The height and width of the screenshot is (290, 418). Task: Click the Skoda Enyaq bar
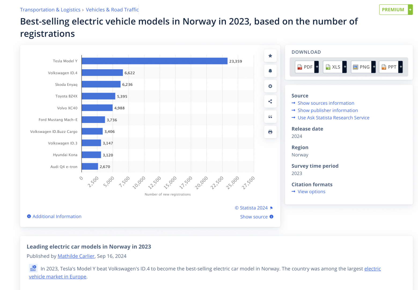pyautogui.click(x=101, y=84)
